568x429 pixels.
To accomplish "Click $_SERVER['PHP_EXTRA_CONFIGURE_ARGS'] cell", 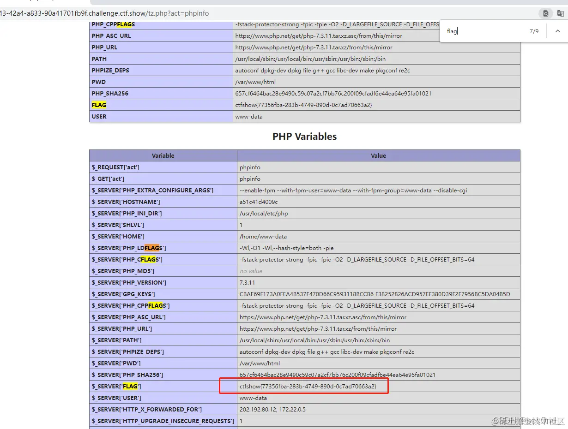I will [163, 190].
